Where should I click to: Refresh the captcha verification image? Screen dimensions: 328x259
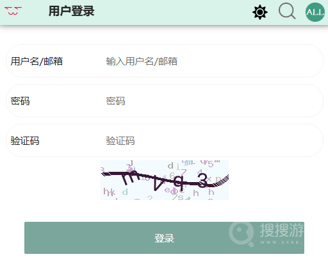(x=165, y=180)
